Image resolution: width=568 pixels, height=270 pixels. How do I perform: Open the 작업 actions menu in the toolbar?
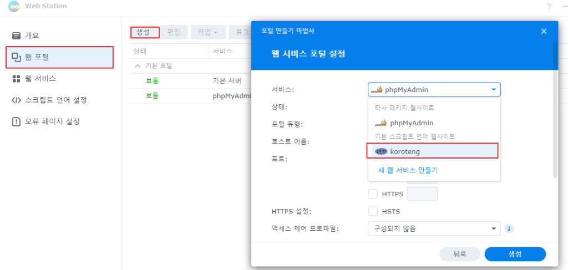[208, 32]
